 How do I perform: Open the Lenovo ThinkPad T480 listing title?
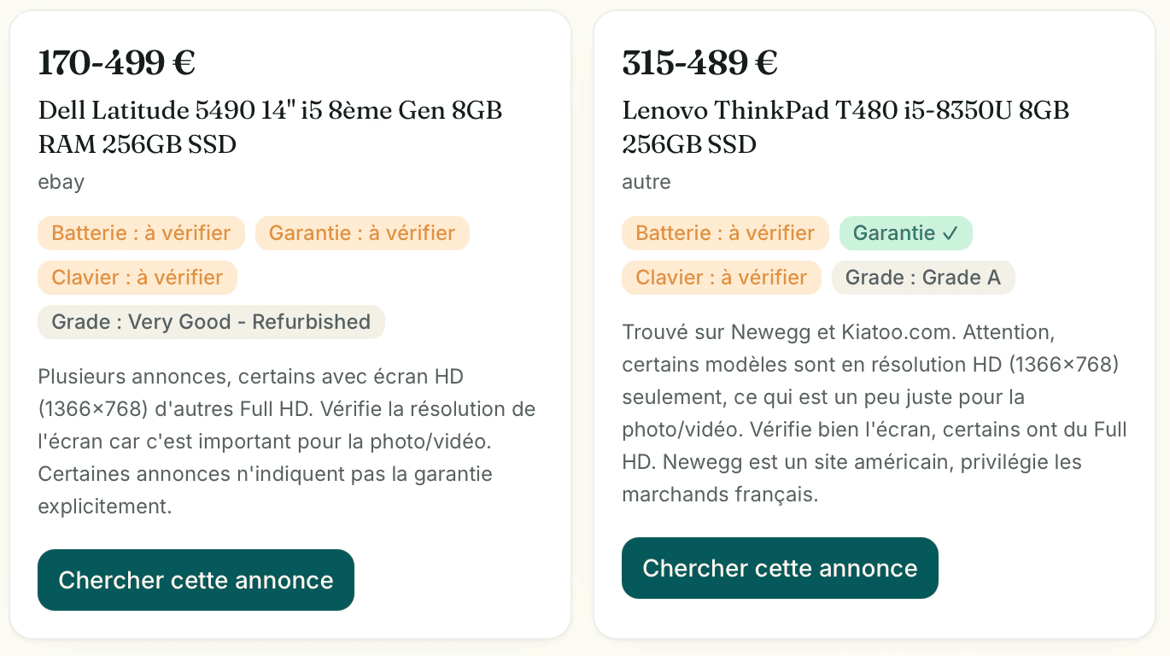(x=845, y=127)
